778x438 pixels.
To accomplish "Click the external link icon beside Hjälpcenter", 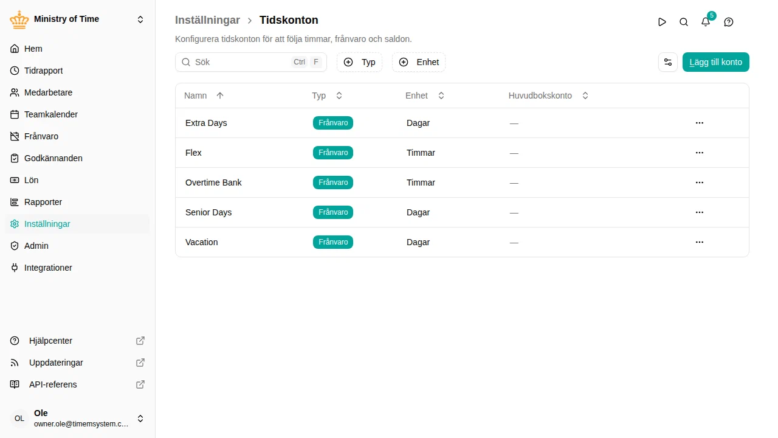I will [x=140, y=341].
